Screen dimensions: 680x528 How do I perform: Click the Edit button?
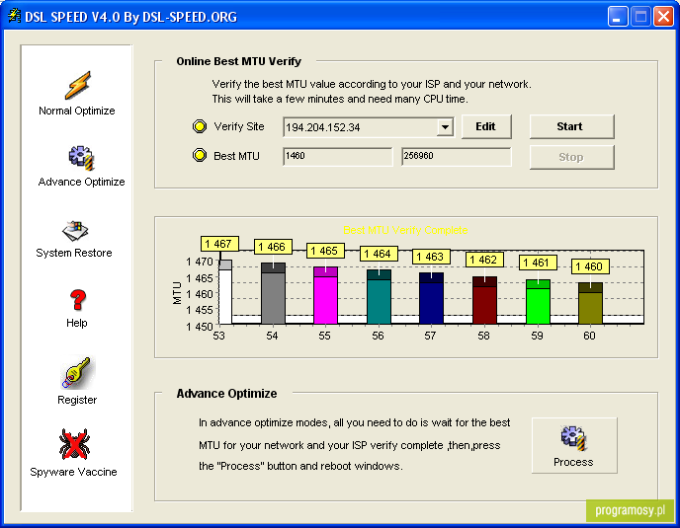(486, 126)
